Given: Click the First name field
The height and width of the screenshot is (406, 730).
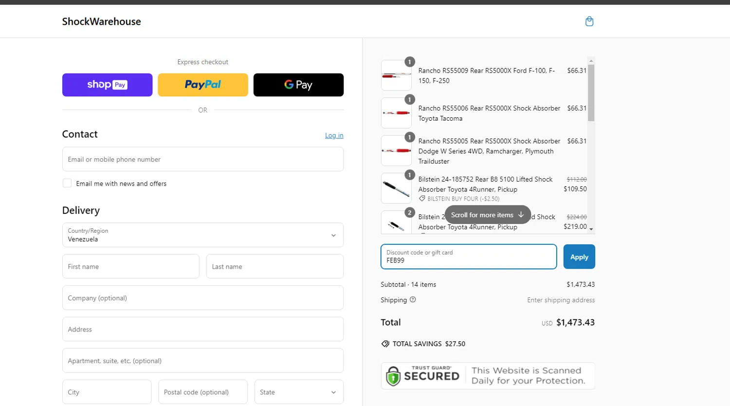Looking at the screenshot, I should [131, 266].
